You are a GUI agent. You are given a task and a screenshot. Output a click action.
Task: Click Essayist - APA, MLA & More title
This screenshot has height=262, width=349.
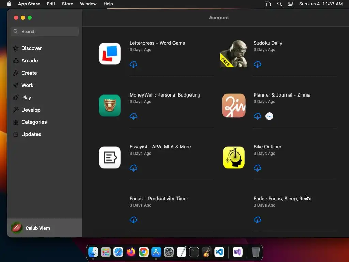(x=160, y=147)
